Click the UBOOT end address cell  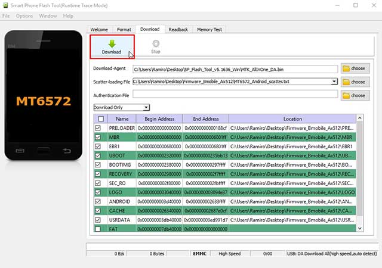pyautogui.click(x=206, y=155)
